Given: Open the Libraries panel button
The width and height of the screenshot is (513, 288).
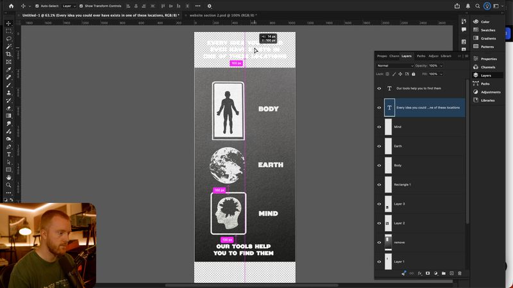Looking at the screenshot, I should [x=484, y=100].
